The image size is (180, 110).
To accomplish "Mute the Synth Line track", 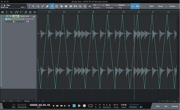I will click(7, 16).
